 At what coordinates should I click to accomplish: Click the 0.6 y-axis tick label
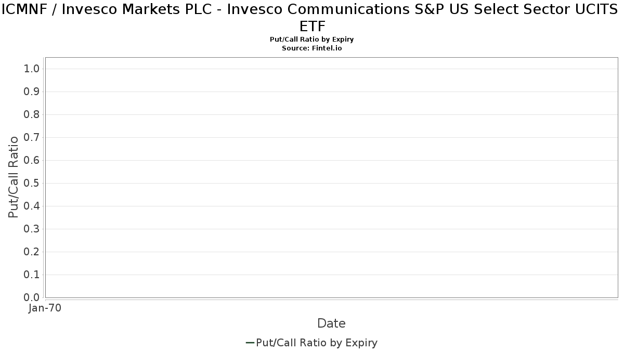32,161
